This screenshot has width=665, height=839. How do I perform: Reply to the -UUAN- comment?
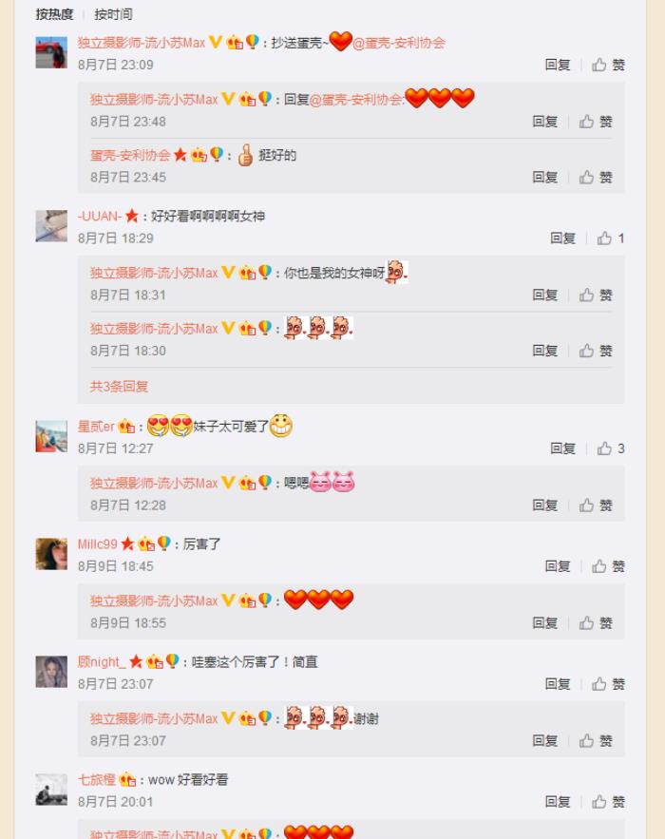(562, 238)
